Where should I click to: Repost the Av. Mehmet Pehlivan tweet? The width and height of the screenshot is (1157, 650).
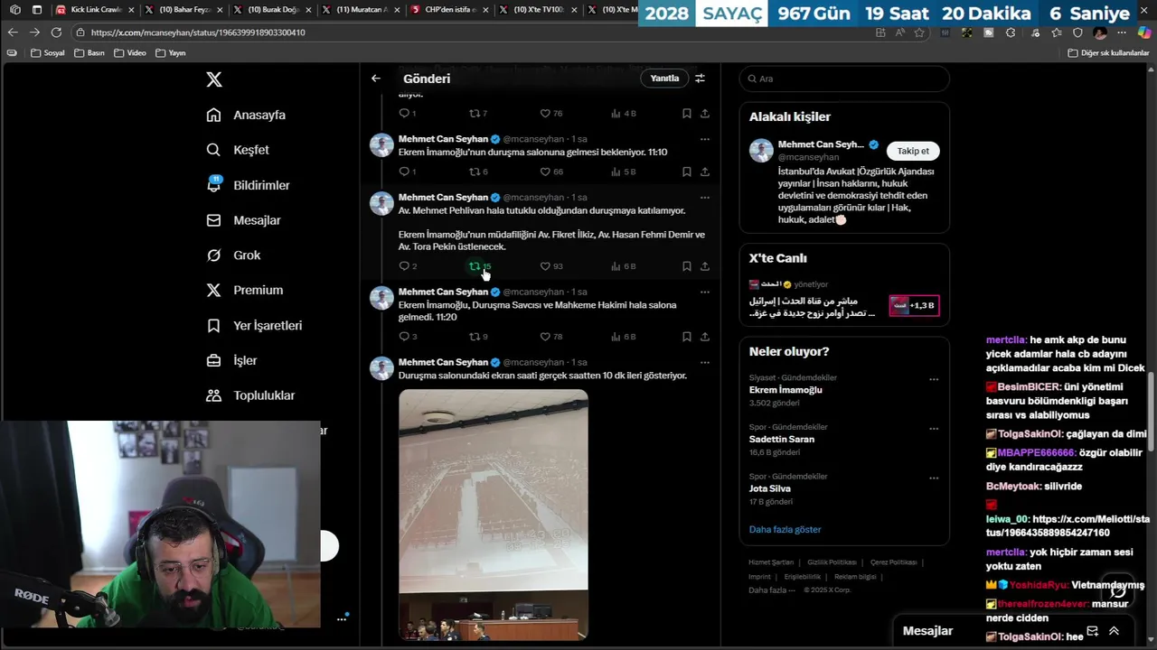click(479, 266)
